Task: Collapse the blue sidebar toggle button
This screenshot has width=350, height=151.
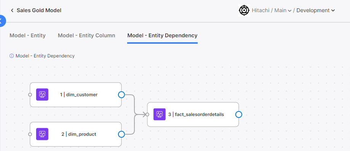Action: (x=2, y=21)
